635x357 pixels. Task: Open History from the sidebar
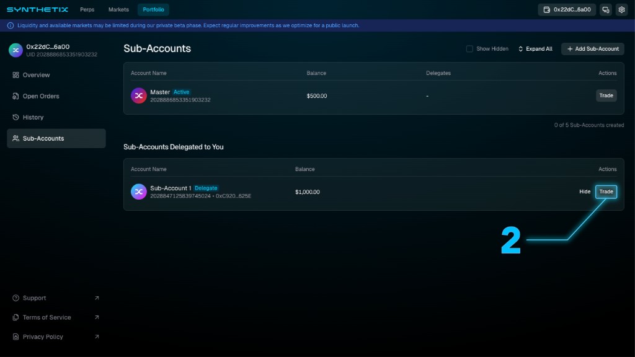[x=33, y=117]
